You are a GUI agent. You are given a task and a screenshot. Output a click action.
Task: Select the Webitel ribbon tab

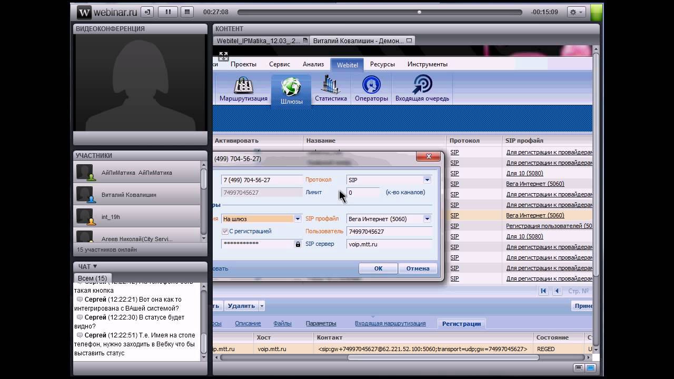(x=348, y=65)
